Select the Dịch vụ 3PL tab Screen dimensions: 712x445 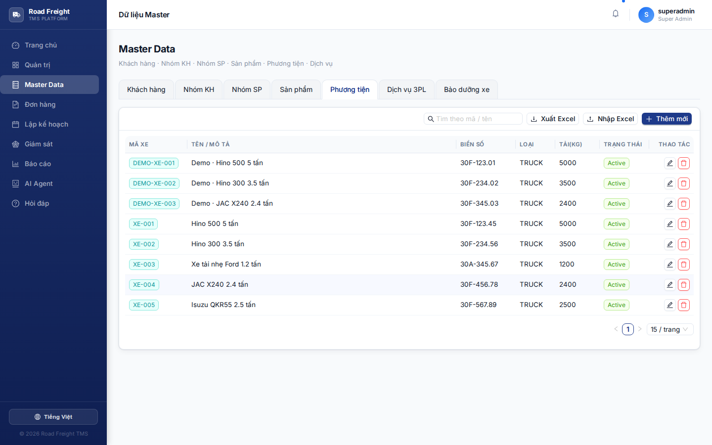pos(406,89)
